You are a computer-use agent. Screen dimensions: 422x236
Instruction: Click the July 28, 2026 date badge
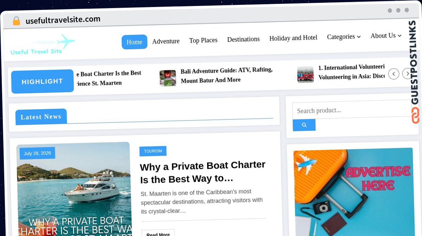click(37, 153)
